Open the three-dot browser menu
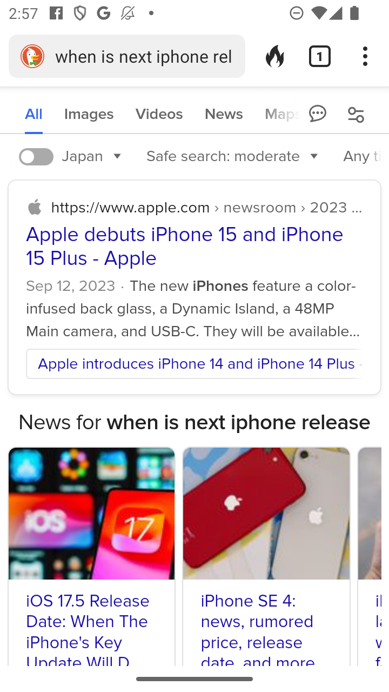 point(365,56)
